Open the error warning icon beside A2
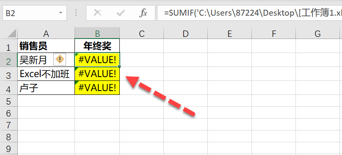This screenshot has height=155, width=342. tap(60, 59)
